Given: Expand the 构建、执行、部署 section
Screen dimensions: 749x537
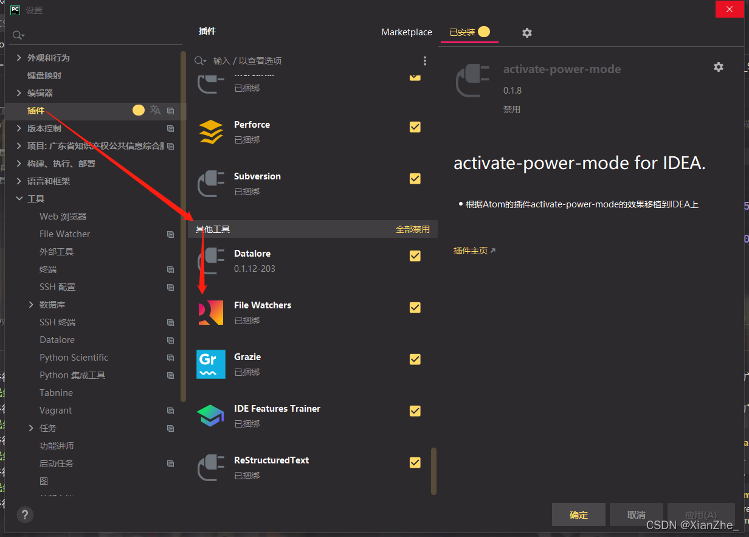Looking at the screenshot, I should pos(19,164).
